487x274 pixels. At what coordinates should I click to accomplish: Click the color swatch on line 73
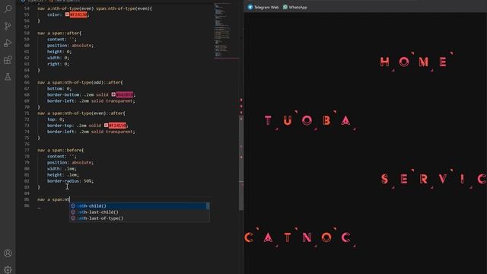click(x=106, y=126)
